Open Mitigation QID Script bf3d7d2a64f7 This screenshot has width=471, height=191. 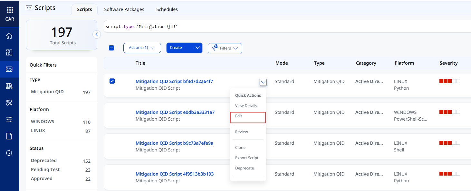(174, 81)
